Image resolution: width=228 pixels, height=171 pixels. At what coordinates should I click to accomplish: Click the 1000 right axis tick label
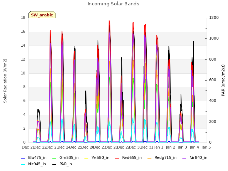click(x=214, y=38)
